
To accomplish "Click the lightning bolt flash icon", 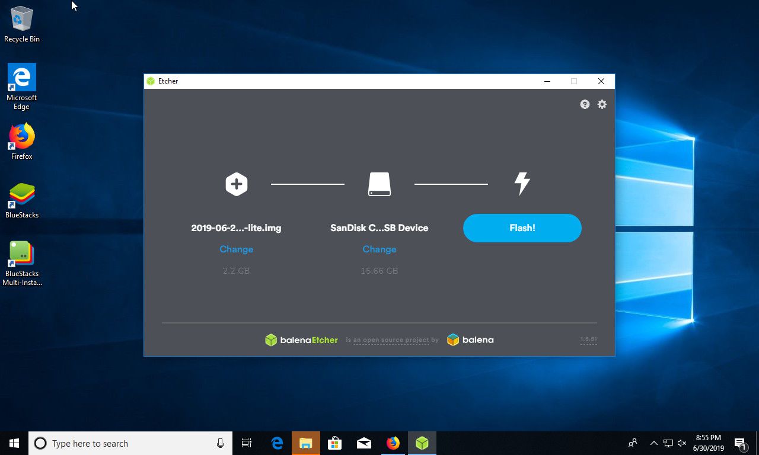I will pos(522,184).
